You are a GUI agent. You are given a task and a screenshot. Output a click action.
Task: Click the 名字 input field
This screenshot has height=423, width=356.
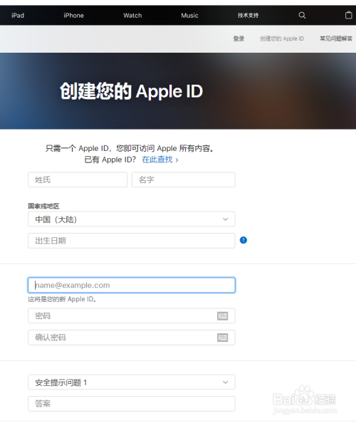tap(184, 179)
